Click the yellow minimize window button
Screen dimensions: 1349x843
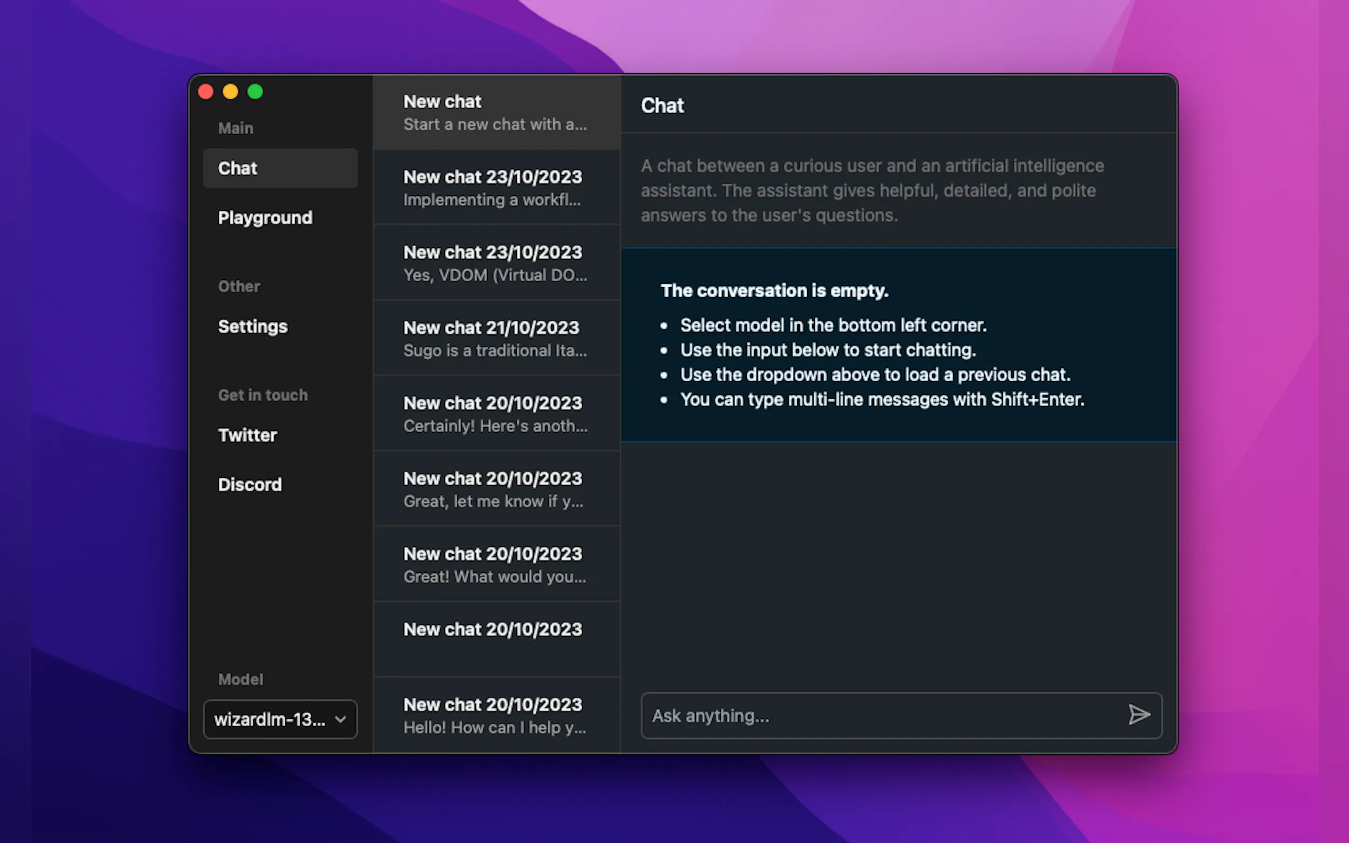[x=230, y=91]
